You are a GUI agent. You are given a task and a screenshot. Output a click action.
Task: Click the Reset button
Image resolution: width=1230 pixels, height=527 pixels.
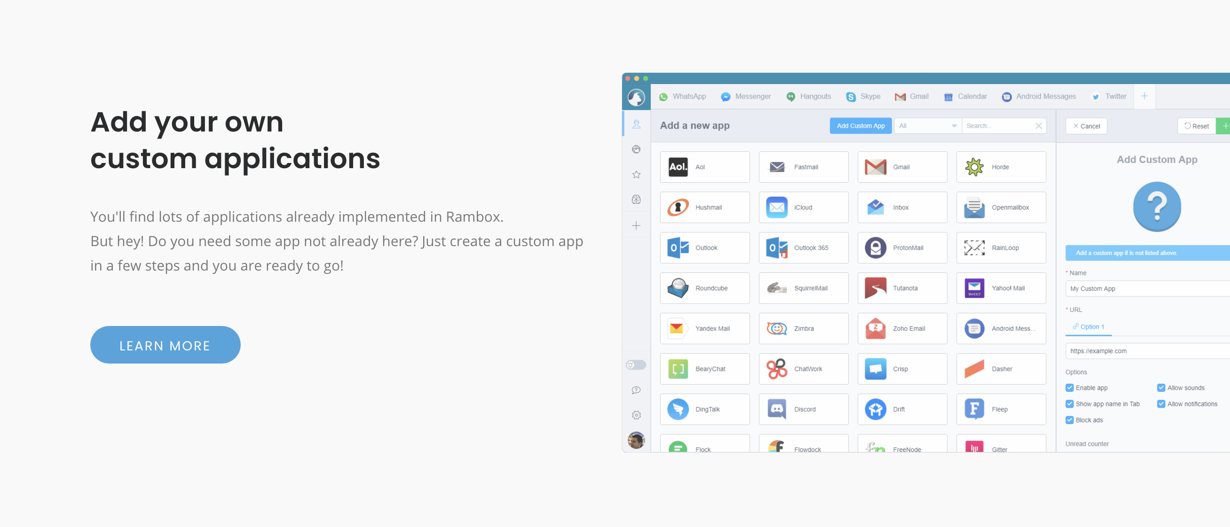pos(1197,126)
